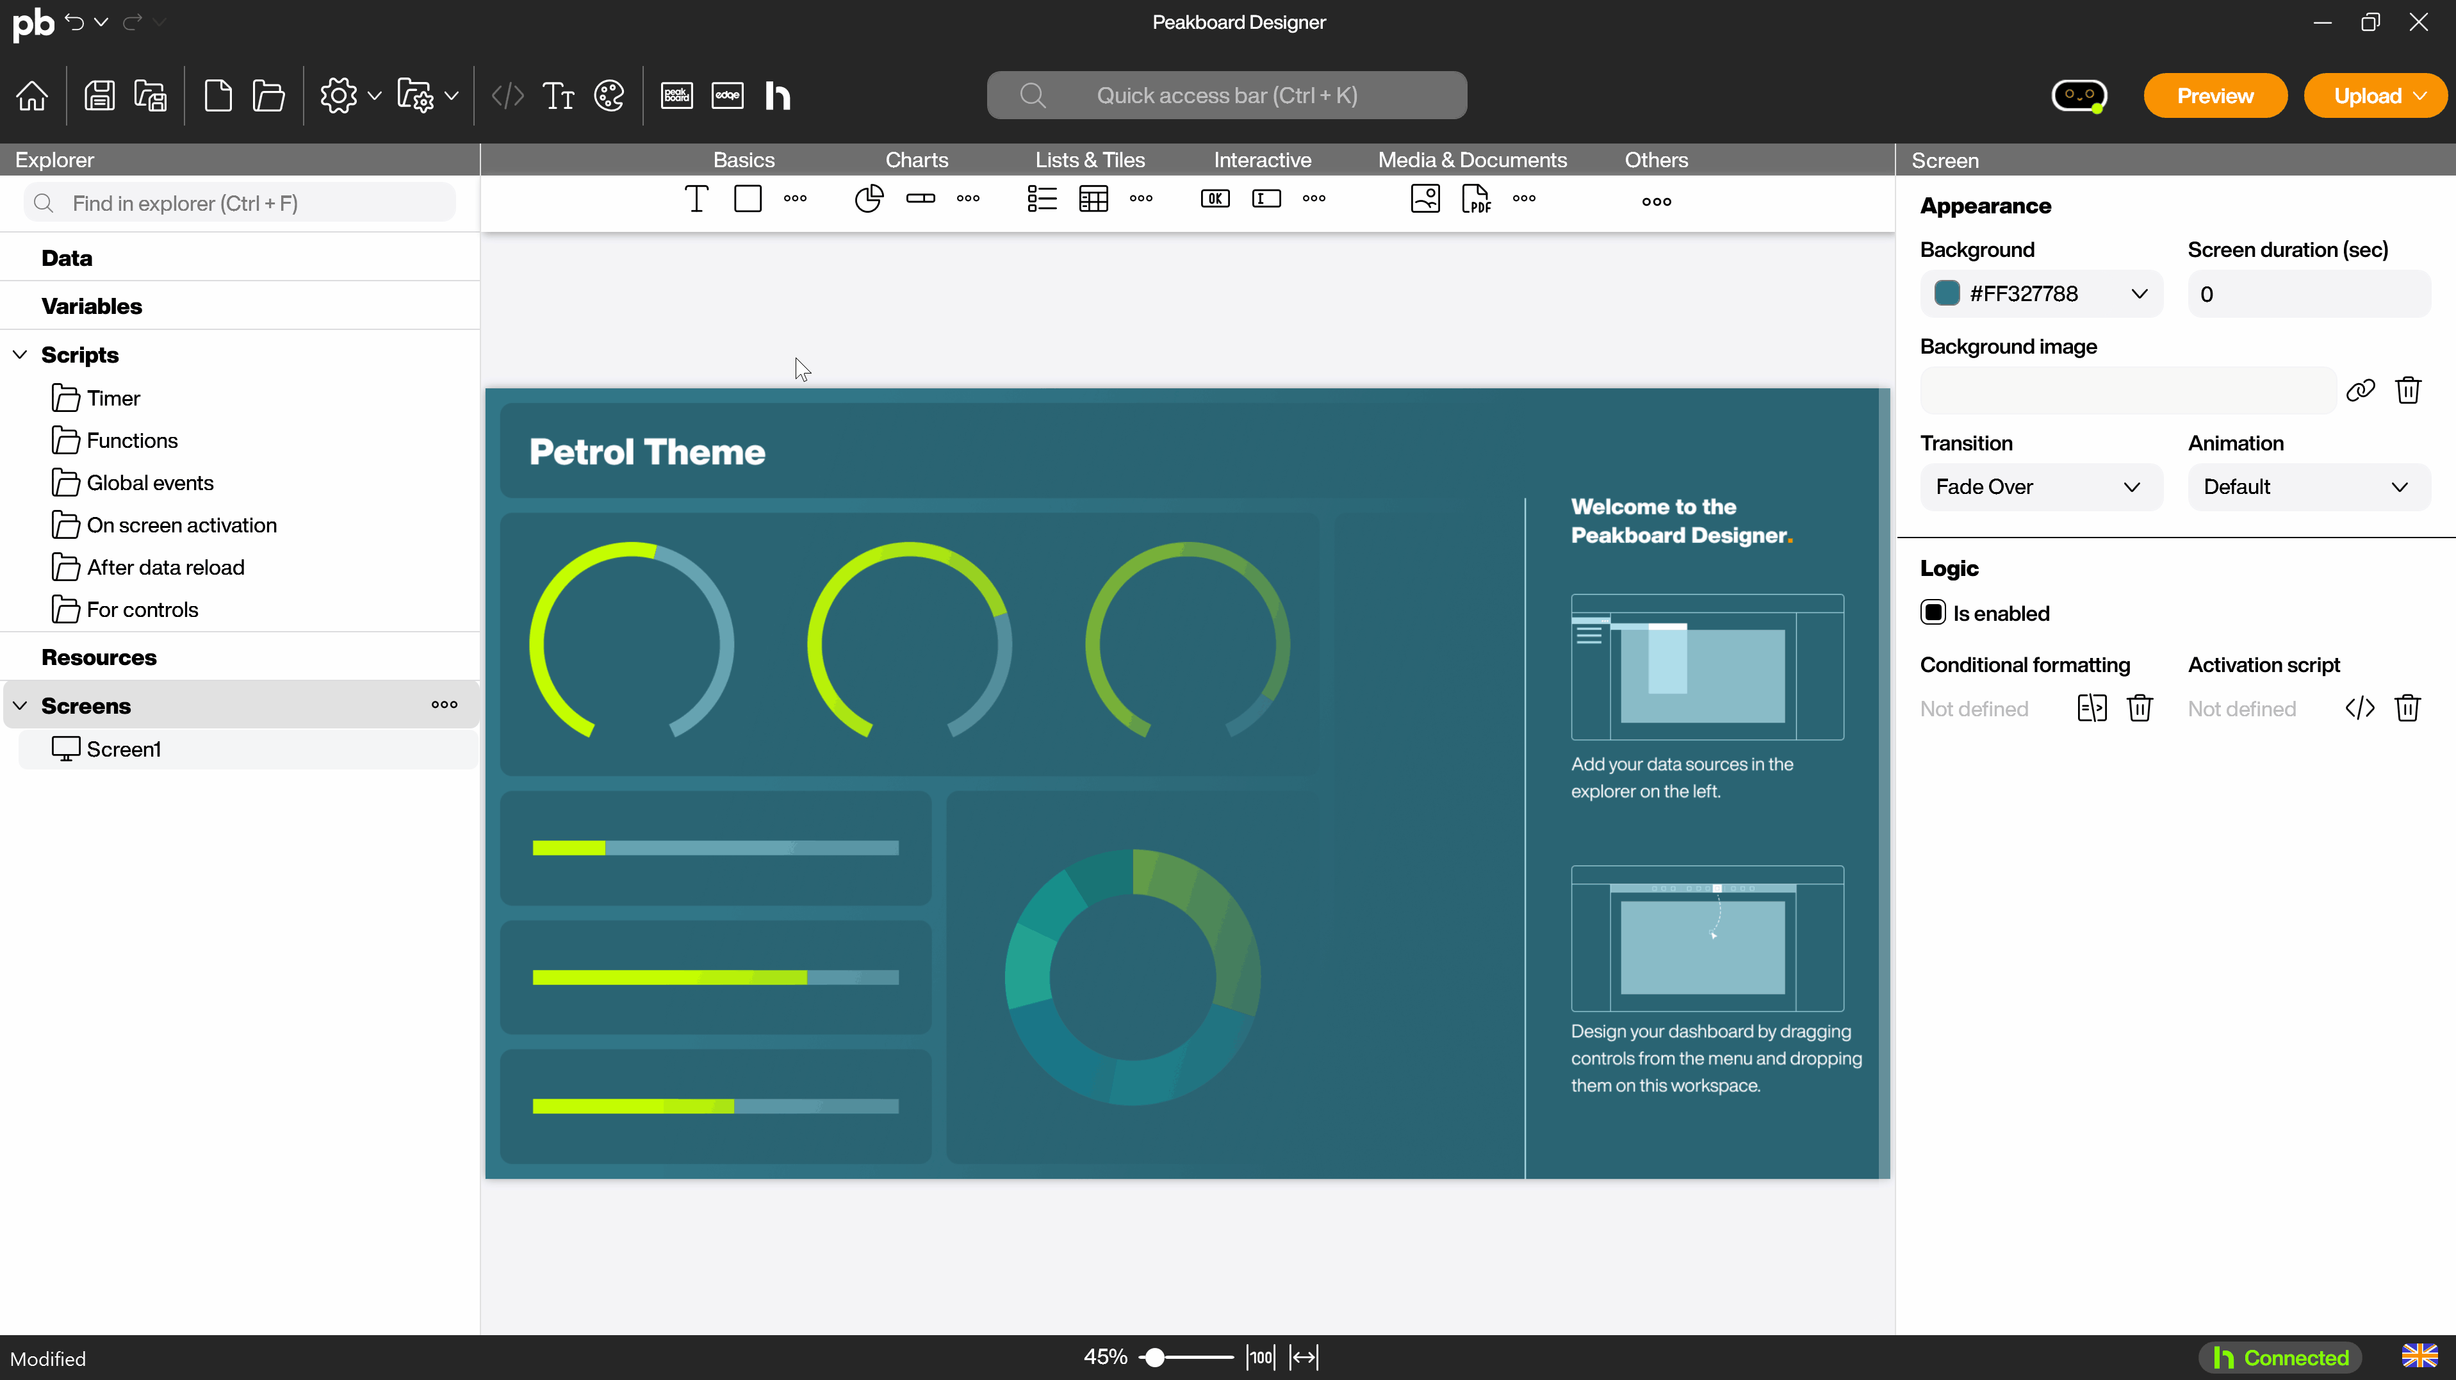Open the undo history dropdown arrow
The width and height of the screenshot is (2456, 1380).
pos(101,21)
